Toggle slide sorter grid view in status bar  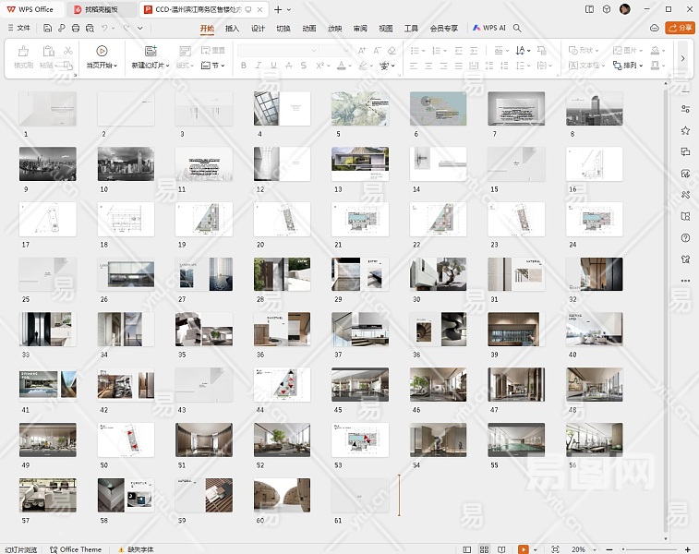(486, 549)
